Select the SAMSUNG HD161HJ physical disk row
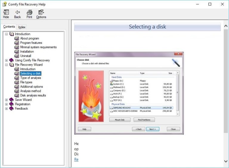Screen dimensions: 229x168 [141, 108]
